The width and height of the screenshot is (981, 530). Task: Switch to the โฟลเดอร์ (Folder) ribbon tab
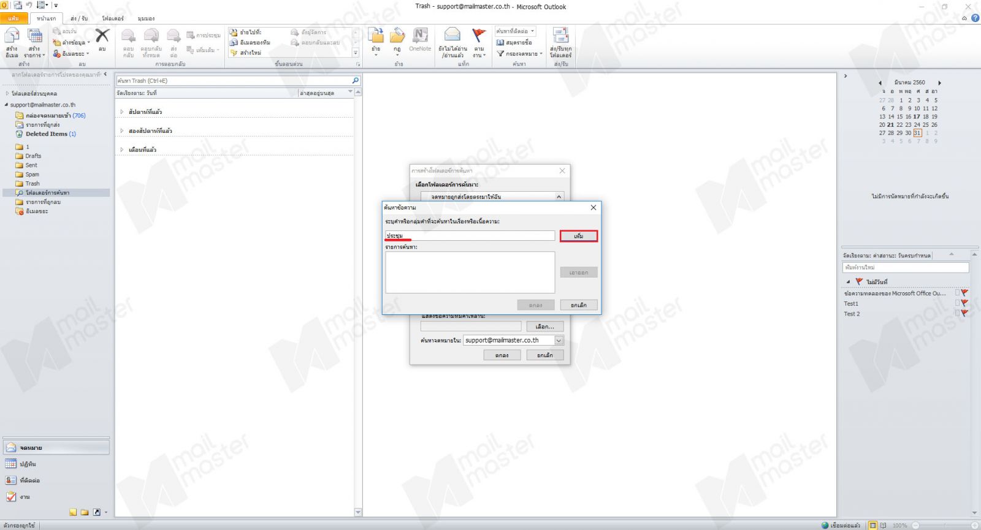[113, 18]
